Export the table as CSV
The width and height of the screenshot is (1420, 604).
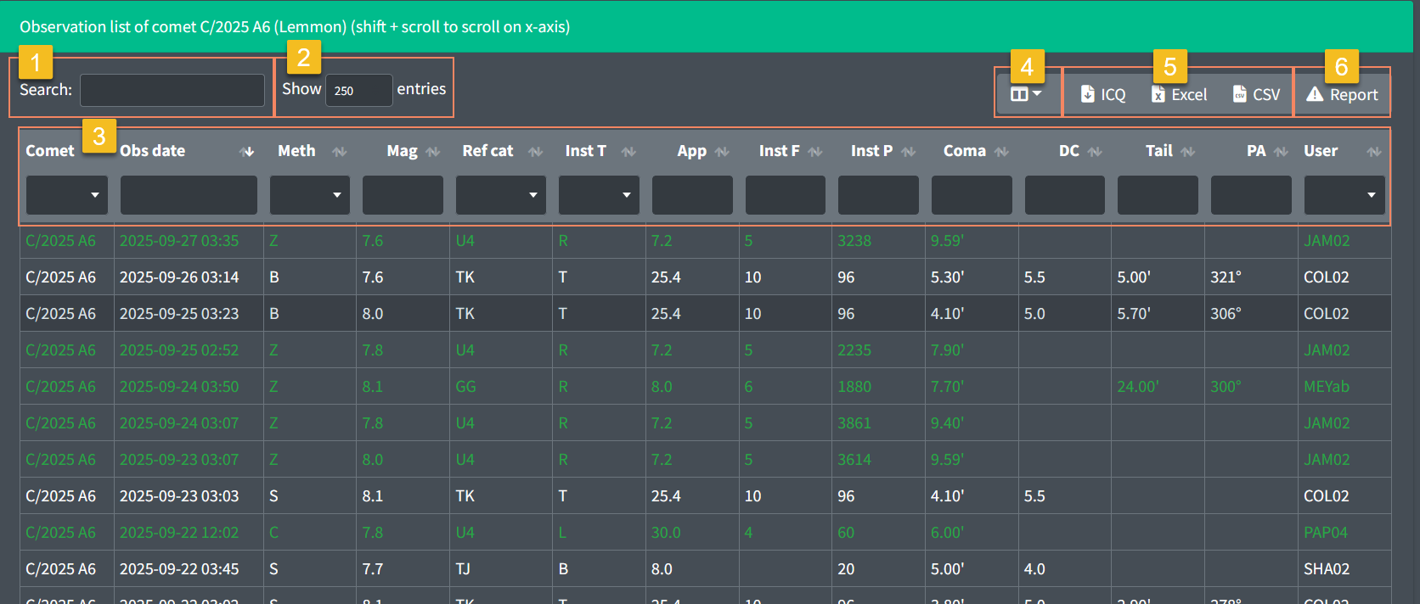[1256, 94]
